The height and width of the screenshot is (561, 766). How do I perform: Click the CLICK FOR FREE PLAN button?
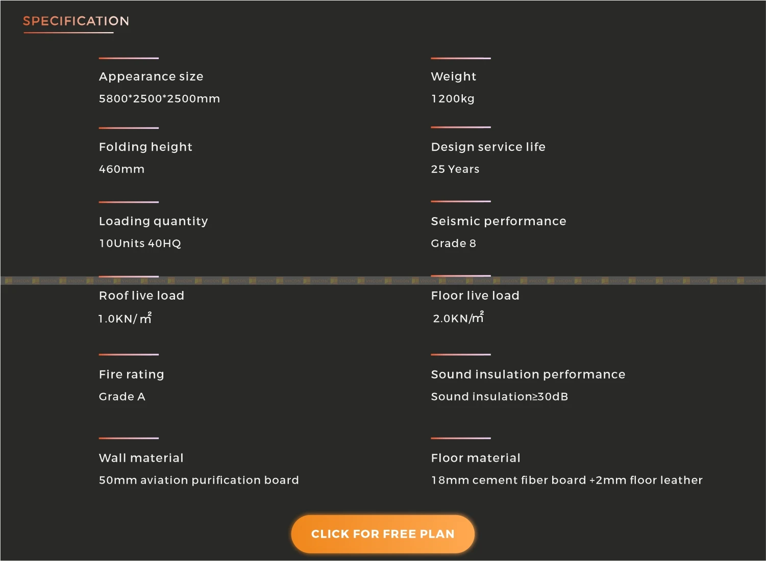pyautogui.click(x=383, y=534)
